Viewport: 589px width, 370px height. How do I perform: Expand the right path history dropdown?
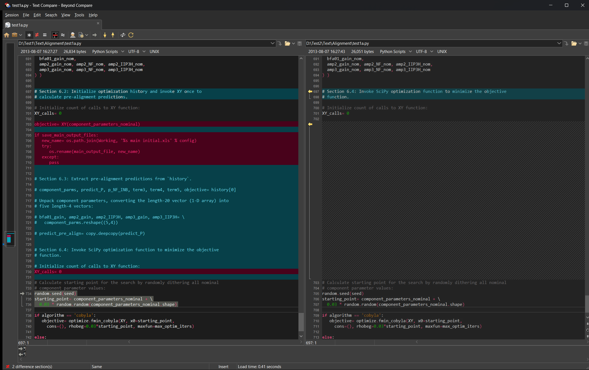(559, 43)
